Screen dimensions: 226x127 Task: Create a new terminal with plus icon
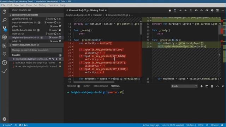tap(202, 86)
